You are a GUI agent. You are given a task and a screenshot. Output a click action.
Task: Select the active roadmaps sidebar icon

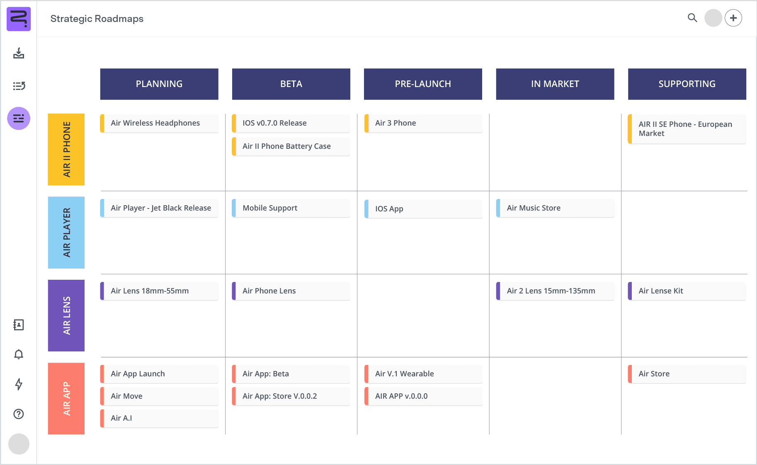tap(19, 119)
